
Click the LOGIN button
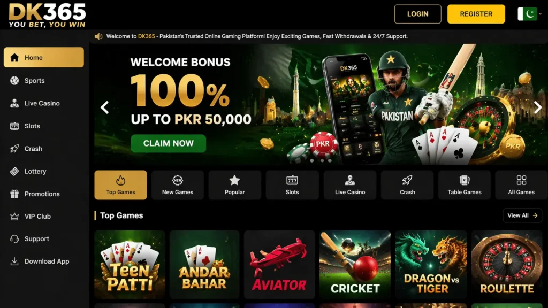[417, 14]
